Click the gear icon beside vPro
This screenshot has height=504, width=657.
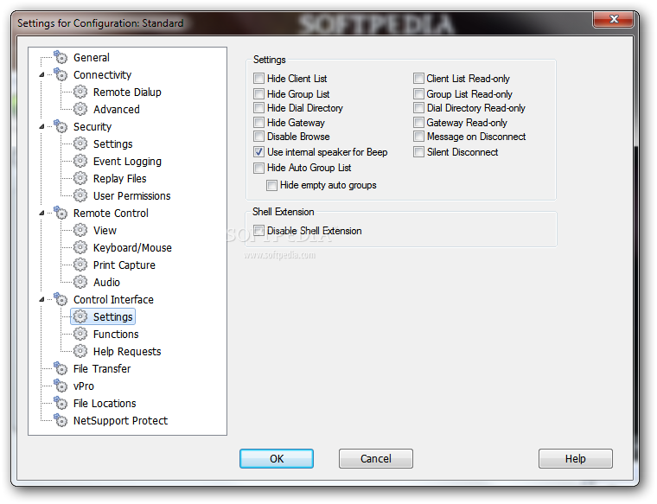tap(61, 386)
